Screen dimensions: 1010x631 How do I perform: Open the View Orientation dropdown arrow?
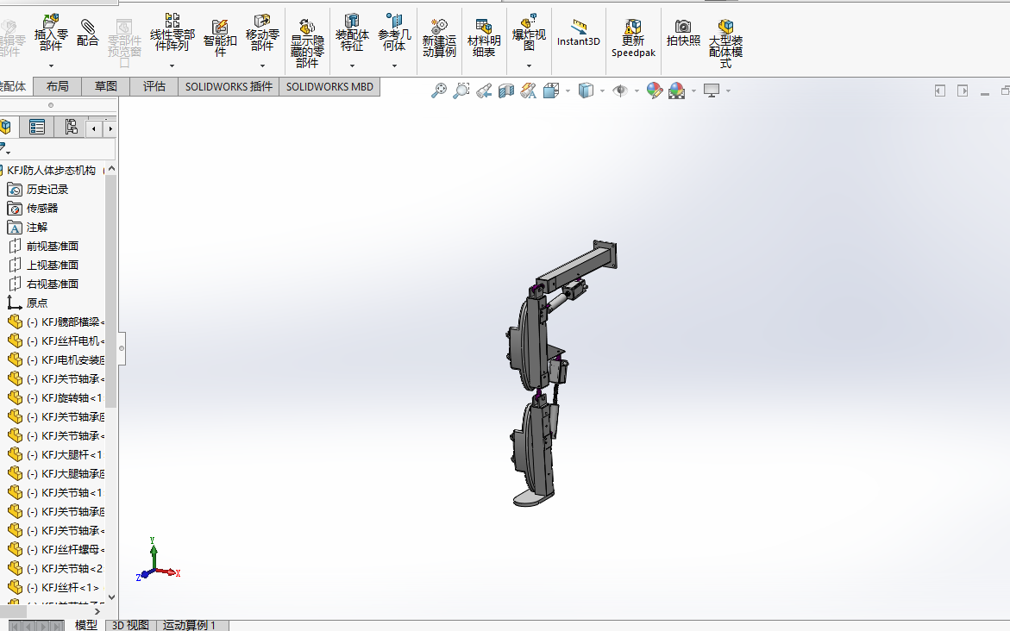568,91
